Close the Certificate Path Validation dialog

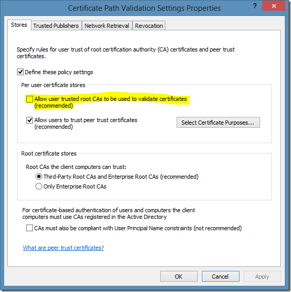tap(273, 6)
